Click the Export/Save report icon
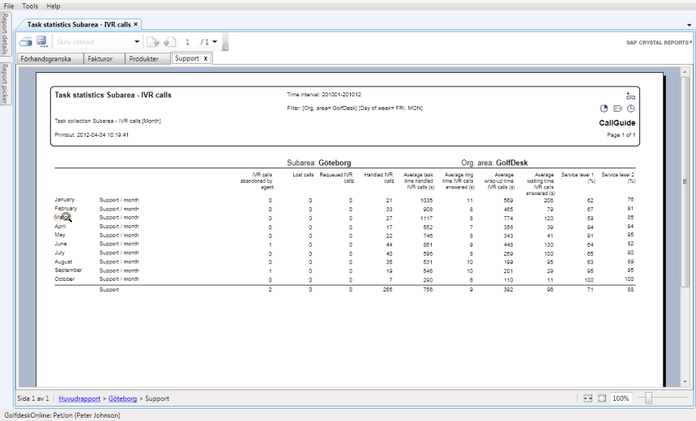Screen dimensions: 696x421 tap(41, 42)
